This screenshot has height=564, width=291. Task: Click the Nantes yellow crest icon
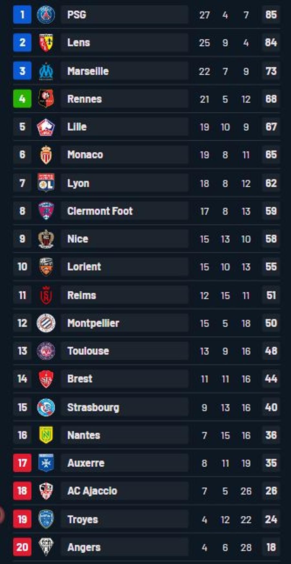tap(46, 435)
